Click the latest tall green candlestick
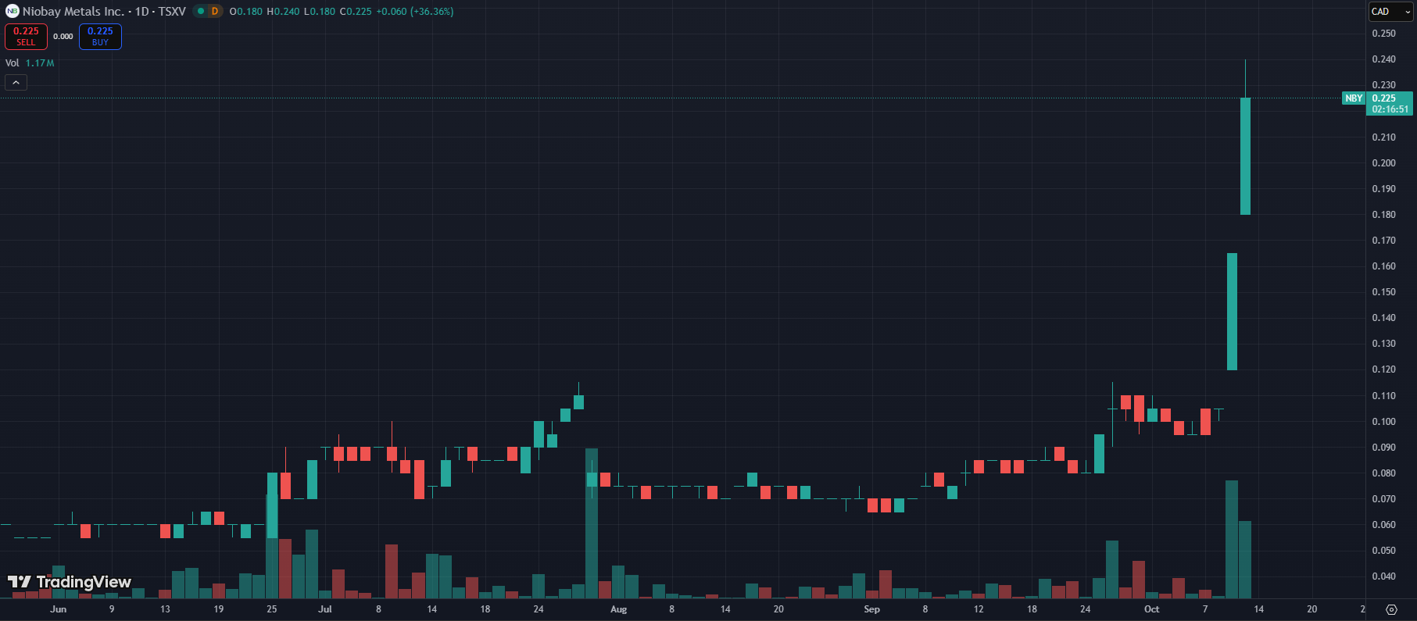The image size is (1417, 621). click(x=1245, y=156)
